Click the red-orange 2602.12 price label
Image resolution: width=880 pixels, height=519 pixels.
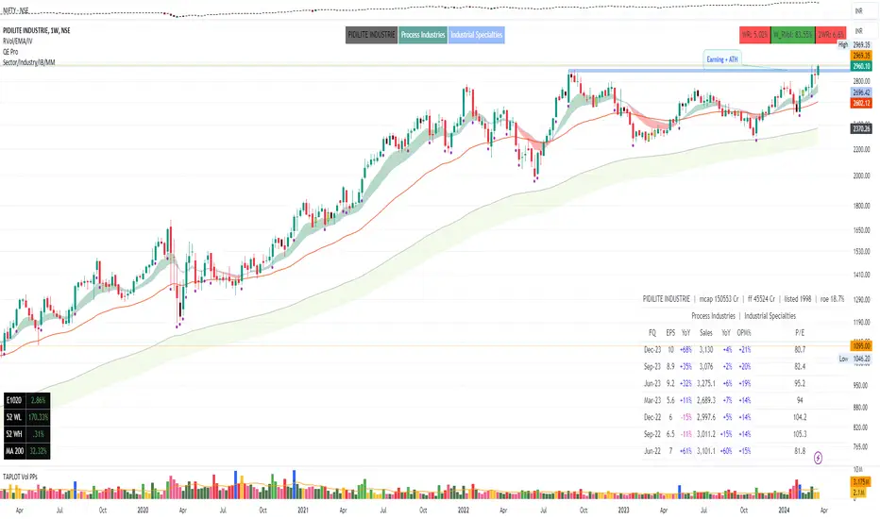click(x=861, y=103)
